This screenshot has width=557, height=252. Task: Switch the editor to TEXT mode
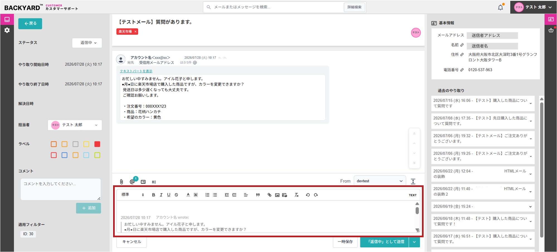pos(413,195)
